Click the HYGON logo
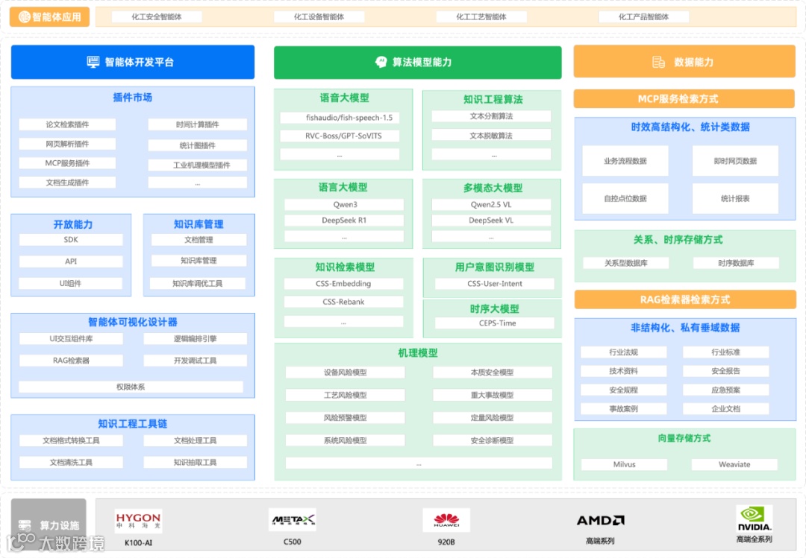Image resolution: width=806 pixels, height=558 pixels. (x=138, y=521)
